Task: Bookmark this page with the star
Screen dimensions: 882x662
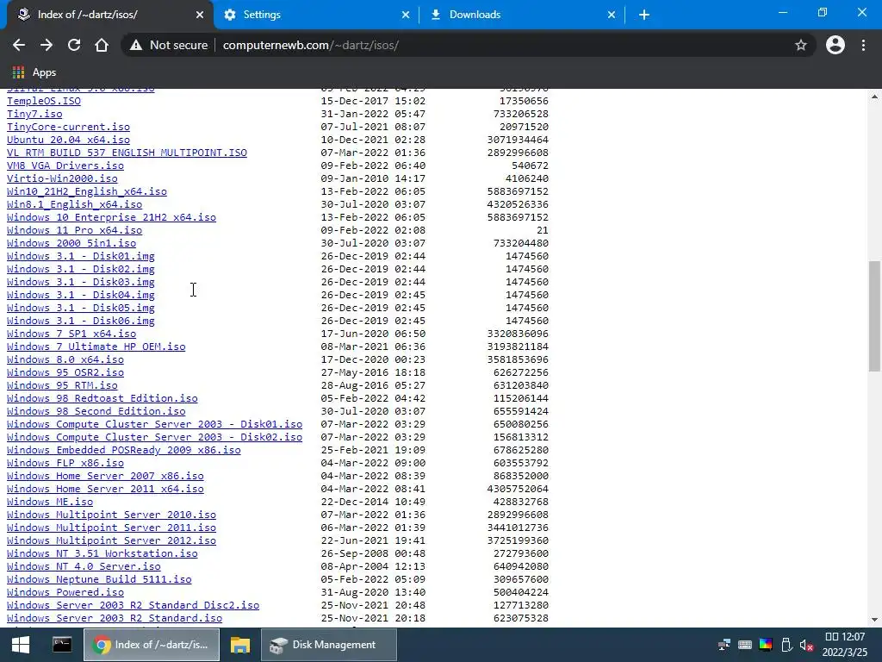Action: click(x=800, y=45)
